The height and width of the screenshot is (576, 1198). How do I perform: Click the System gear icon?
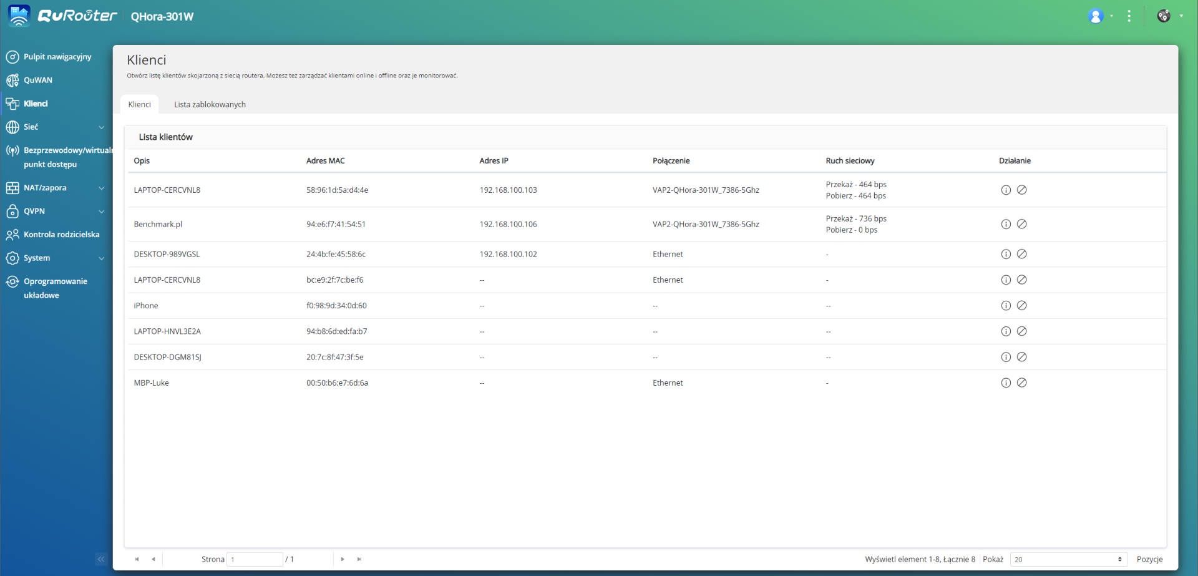pyautogui.click(x=12, y=258)
